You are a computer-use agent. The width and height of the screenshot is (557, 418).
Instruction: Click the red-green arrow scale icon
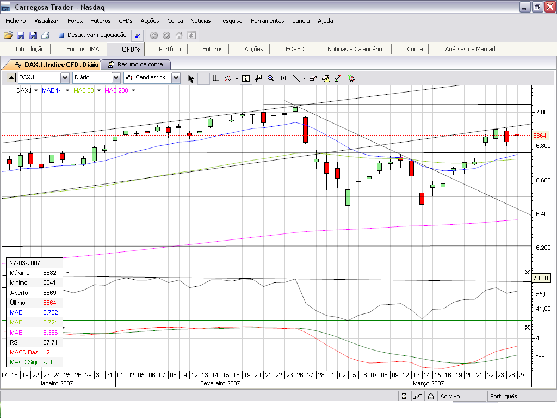tap(338, 78)
